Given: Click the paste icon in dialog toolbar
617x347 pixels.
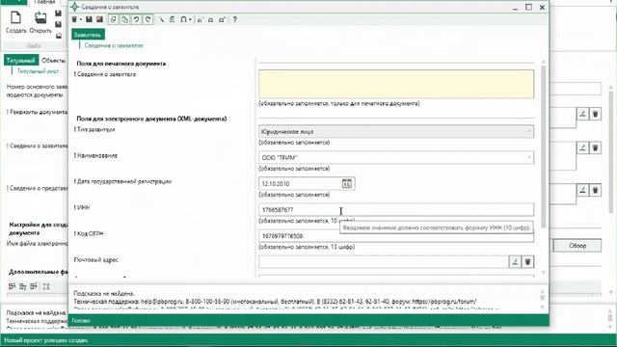Looking at the screenshot, I should point(124,19).
